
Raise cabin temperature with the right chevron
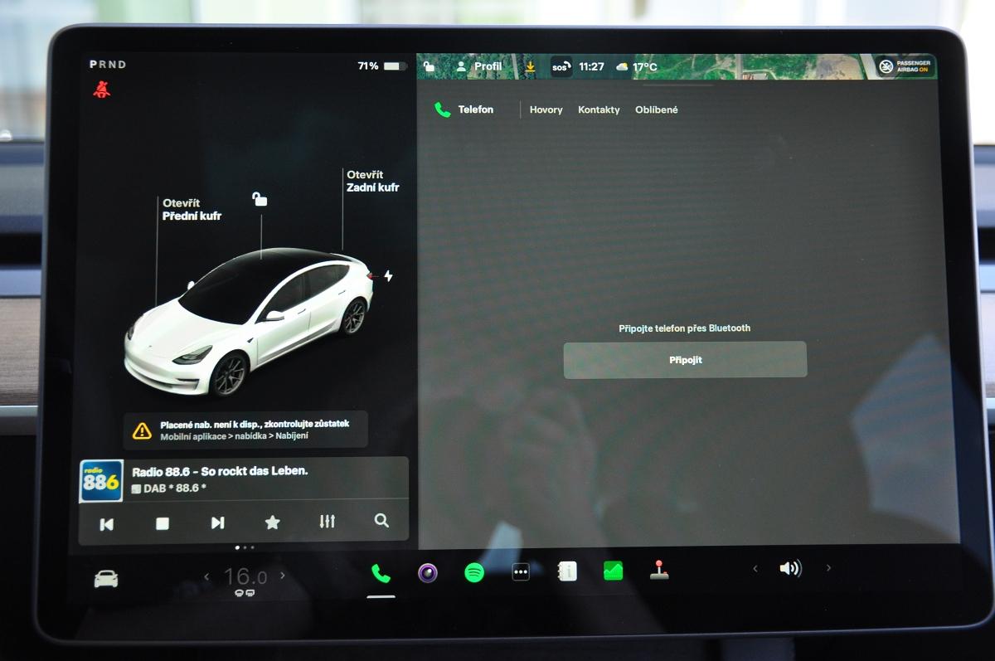pyautogui.click(x=282, y=575)
